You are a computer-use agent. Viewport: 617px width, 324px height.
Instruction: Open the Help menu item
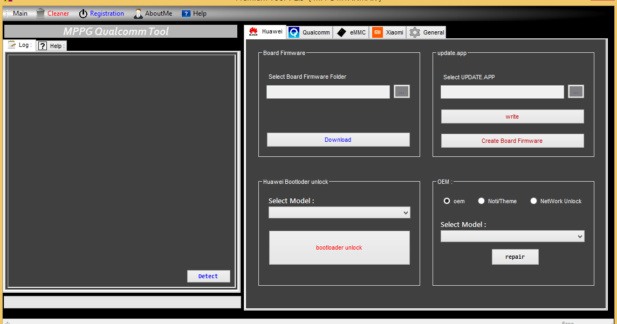click(194, 13)
